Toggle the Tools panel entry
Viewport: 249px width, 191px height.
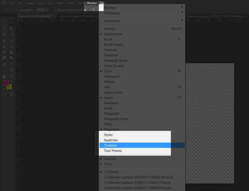[x=142, y=164]
